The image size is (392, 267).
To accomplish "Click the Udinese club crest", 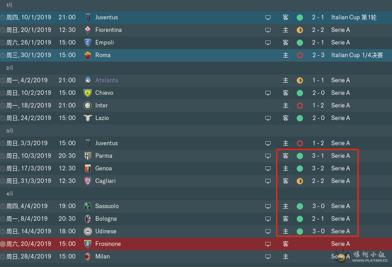I will [88, 231].
